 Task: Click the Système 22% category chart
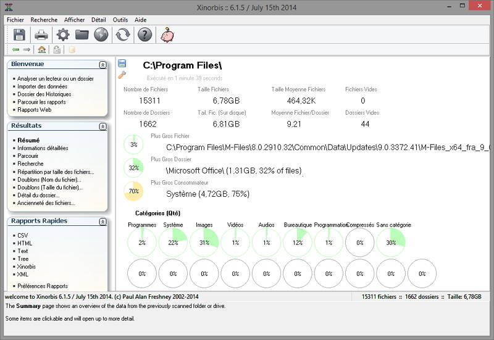[x=173, y=243]
